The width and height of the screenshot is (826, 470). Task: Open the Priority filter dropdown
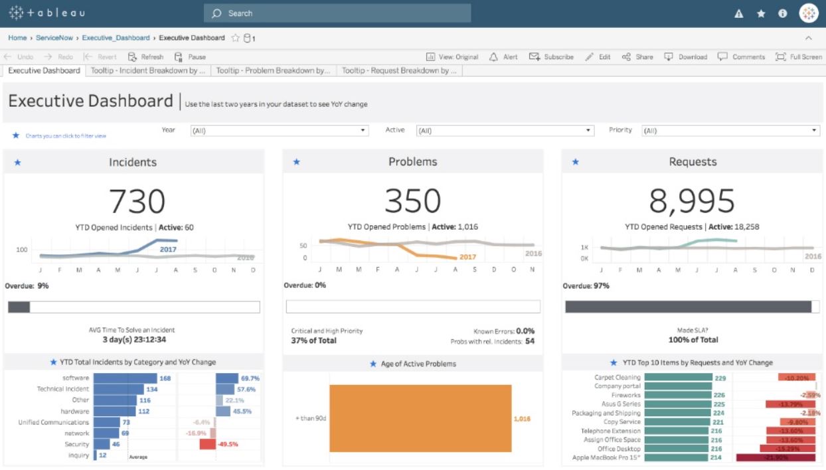(x=815, y=130)
